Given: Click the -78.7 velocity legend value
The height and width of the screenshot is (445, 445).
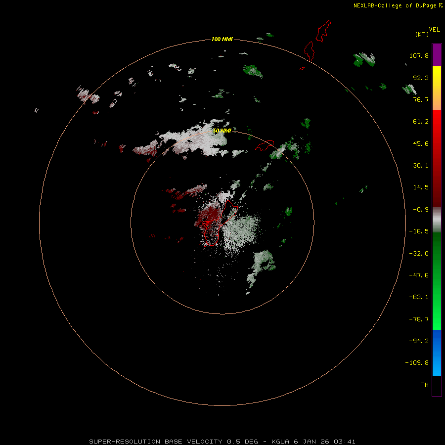Looking at the screenshot, I should pyautogui.click(x=419, y=319).
